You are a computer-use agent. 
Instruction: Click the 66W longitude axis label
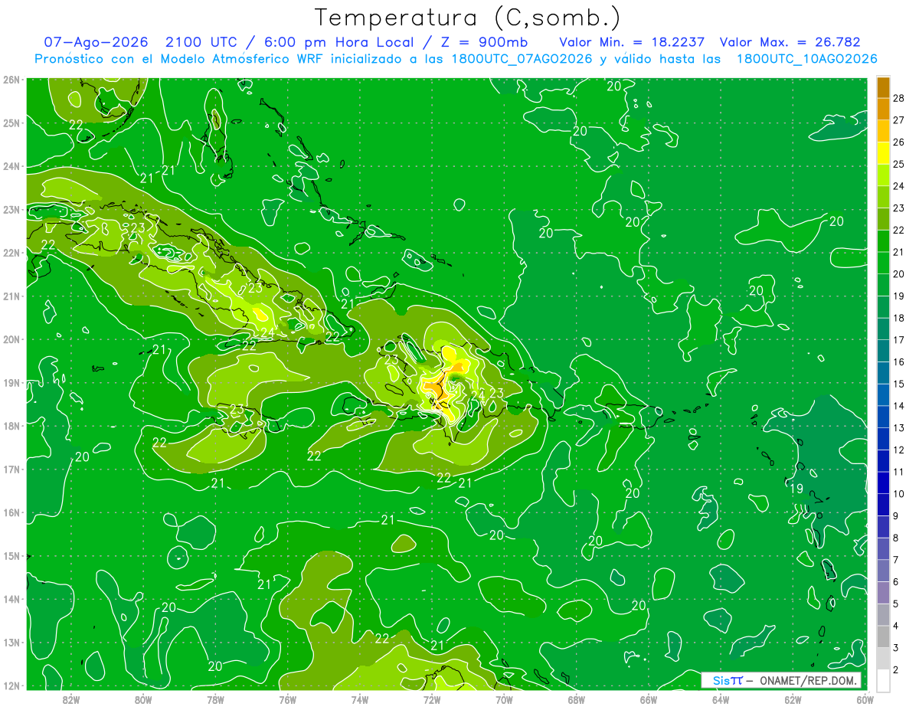pos(648,699)
